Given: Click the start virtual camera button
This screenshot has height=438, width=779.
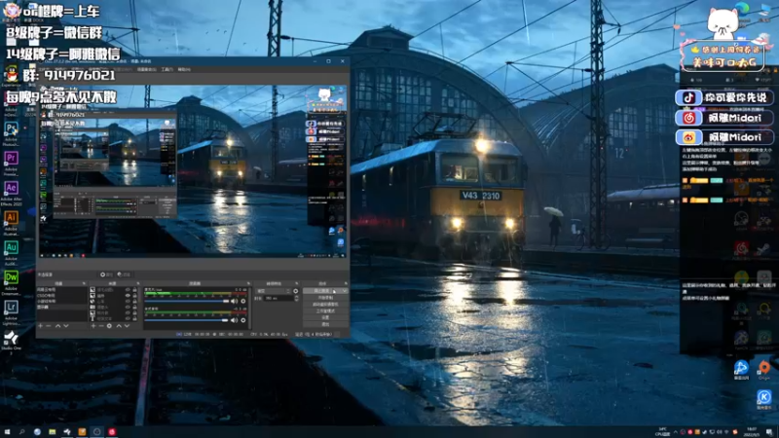Looking at the screenshot, I should click(325, 305).
